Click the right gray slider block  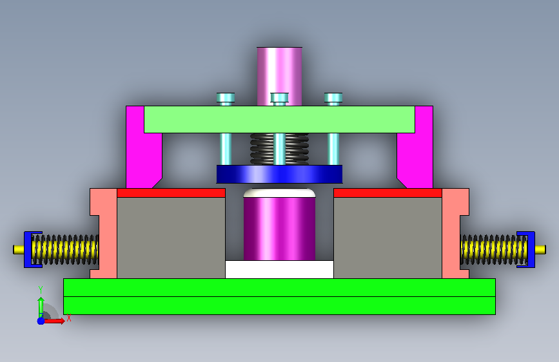[x=388, y=238]
